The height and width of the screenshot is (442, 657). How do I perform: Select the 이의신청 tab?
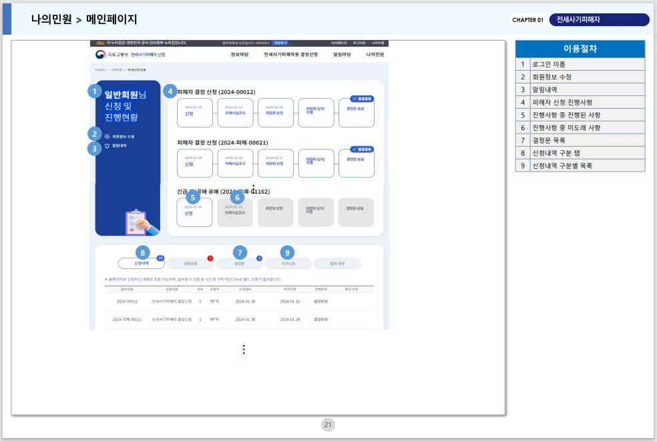coord(288,262)
